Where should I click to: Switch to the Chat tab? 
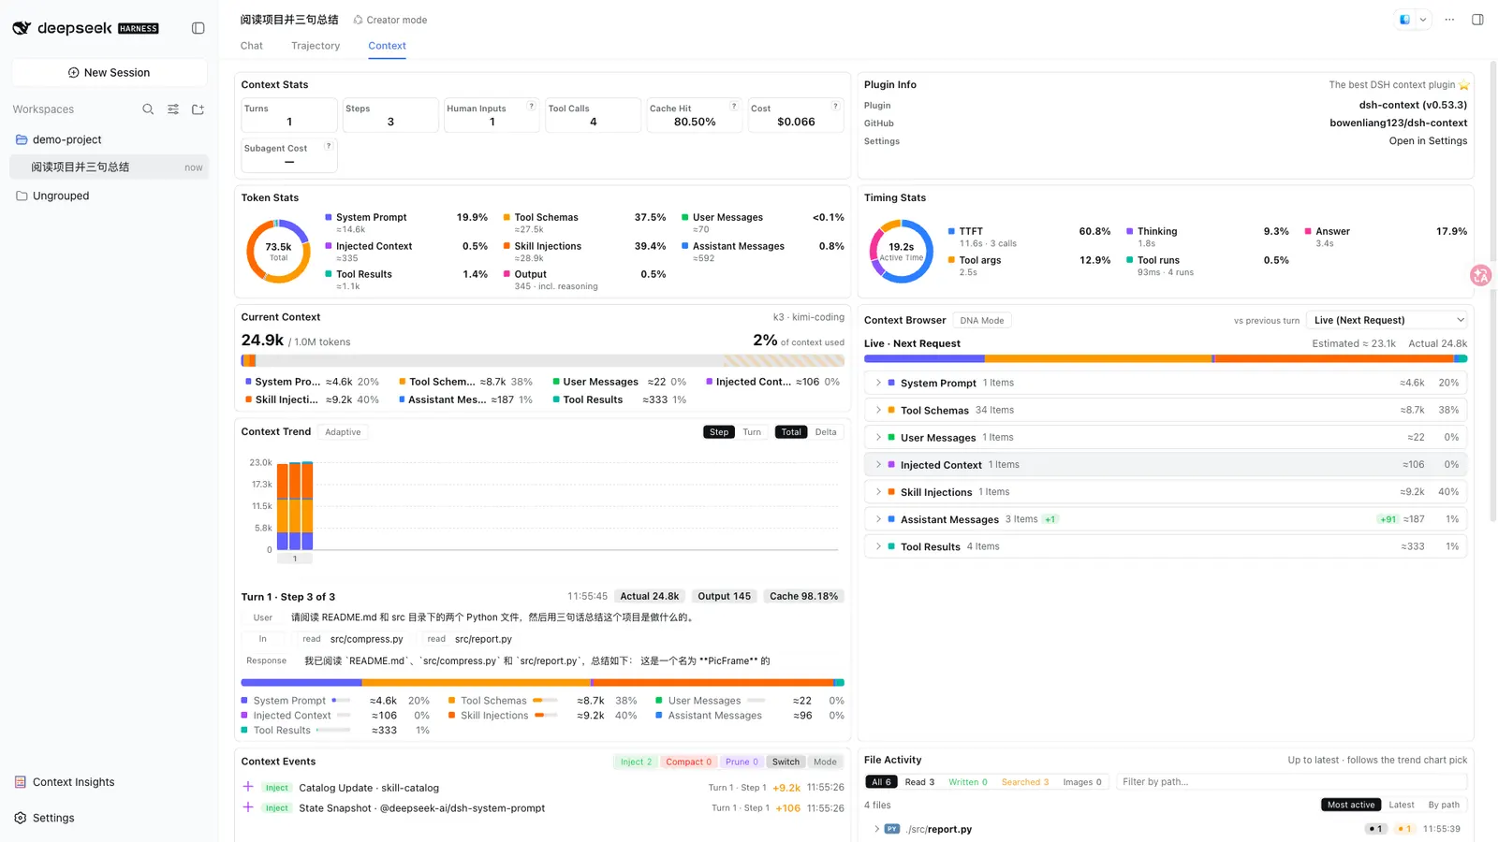tap(251, 46)
